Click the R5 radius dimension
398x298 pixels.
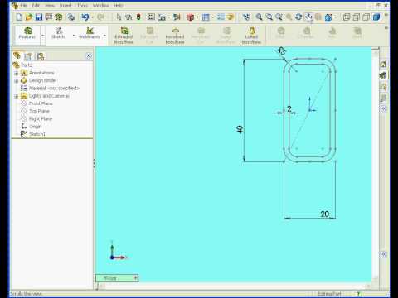pos(282,51)
